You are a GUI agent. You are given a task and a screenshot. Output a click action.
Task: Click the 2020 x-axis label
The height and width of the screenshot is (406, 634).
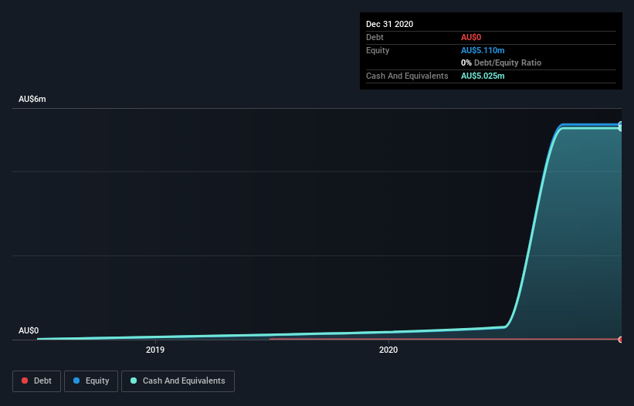(388, 350)
